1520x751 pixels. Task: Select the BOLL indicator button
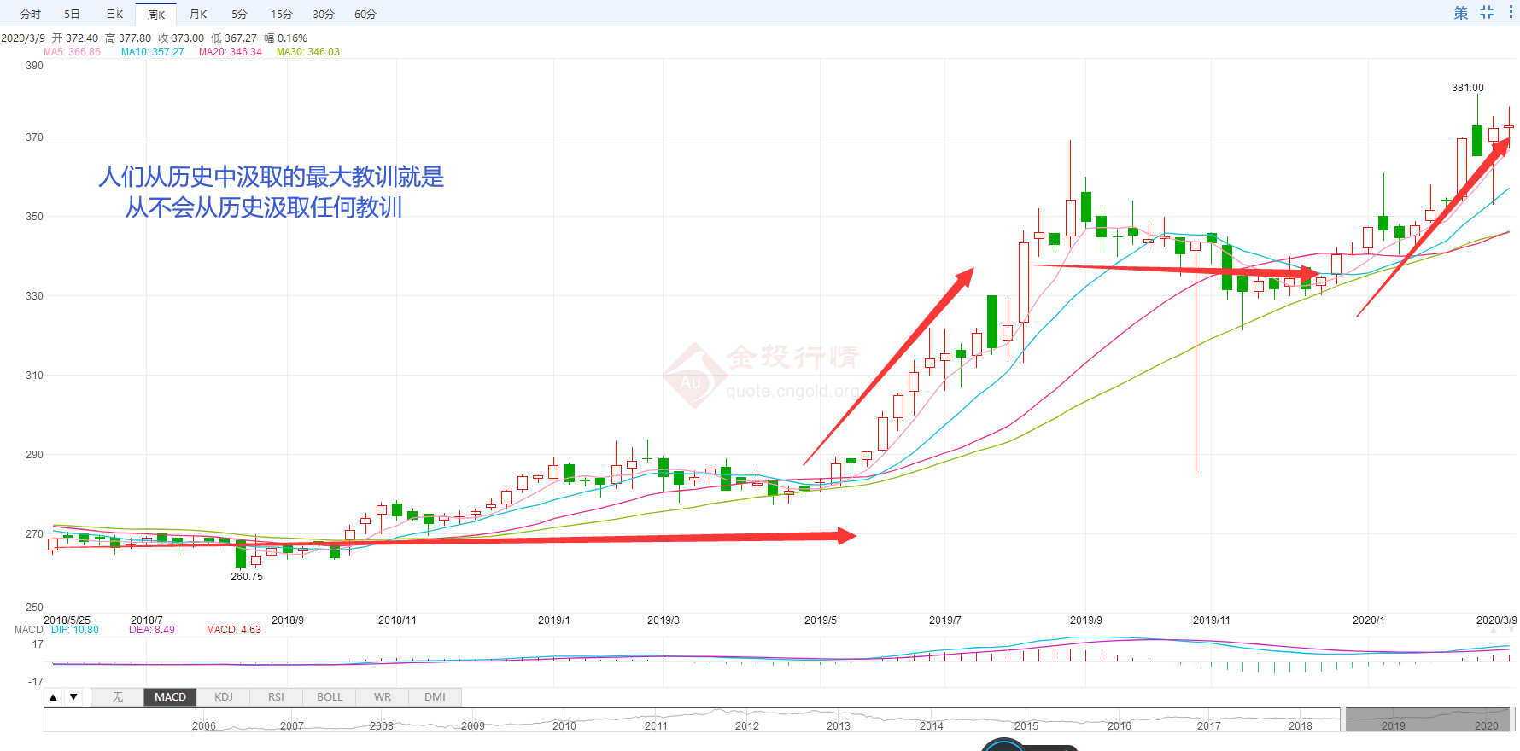click(x=330, y=697)
